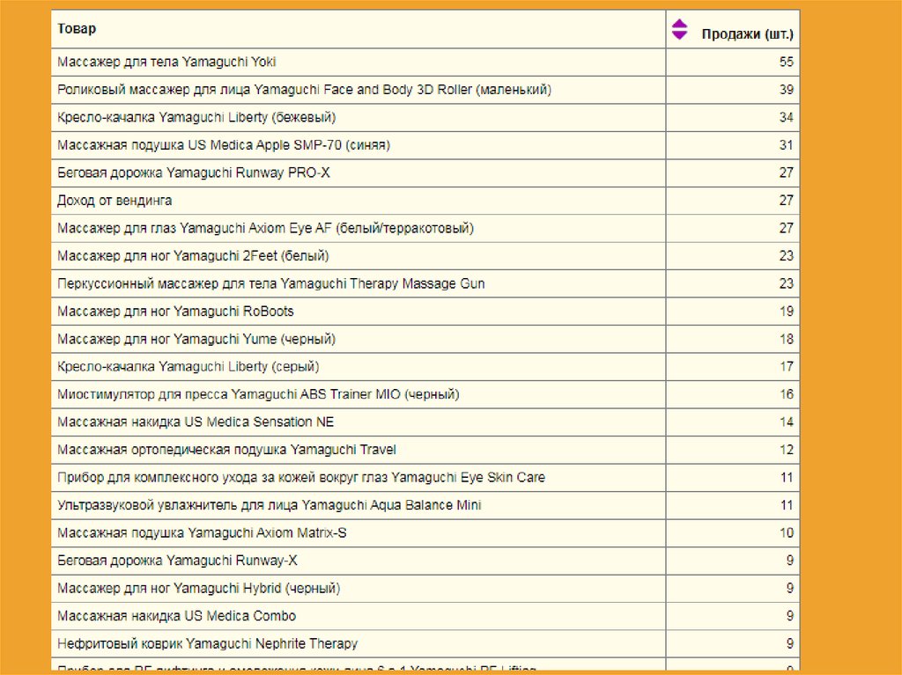Click the upward sort arrow in Продажи header
The width and height of the screenshot is (902, 675).
(678, 25)
